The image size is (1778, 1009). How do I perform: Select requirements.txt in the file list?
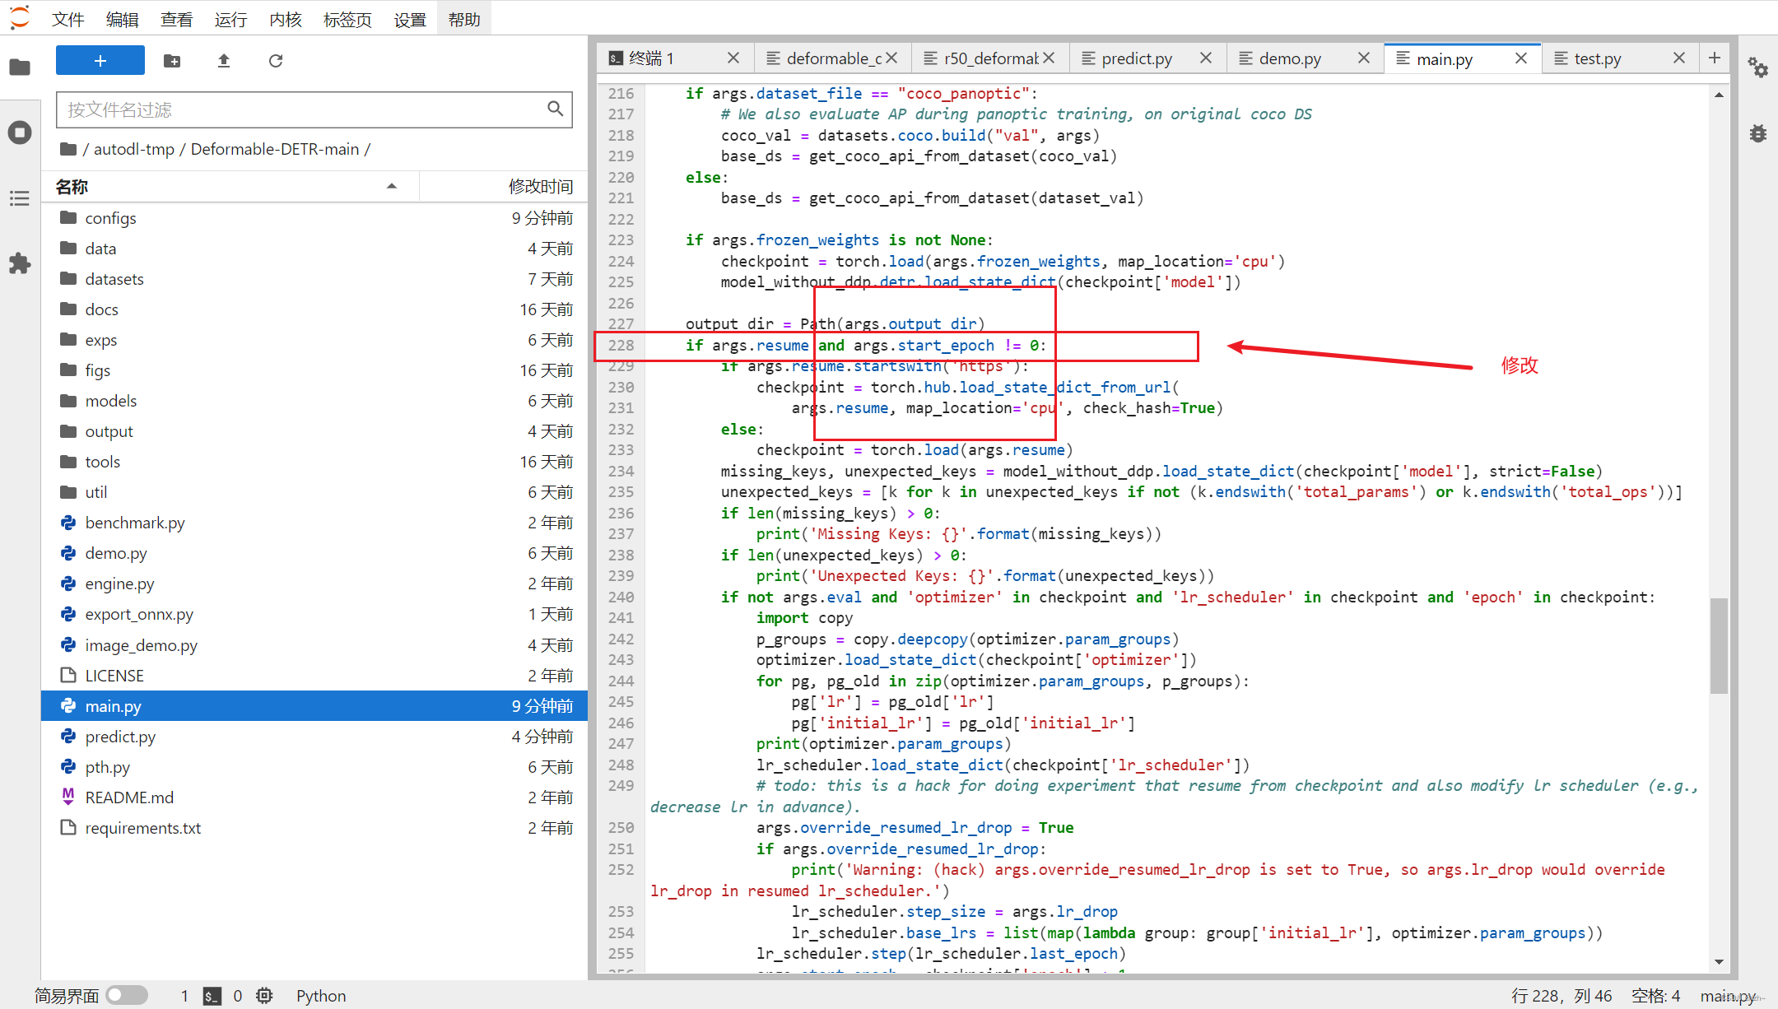[316, 828]
